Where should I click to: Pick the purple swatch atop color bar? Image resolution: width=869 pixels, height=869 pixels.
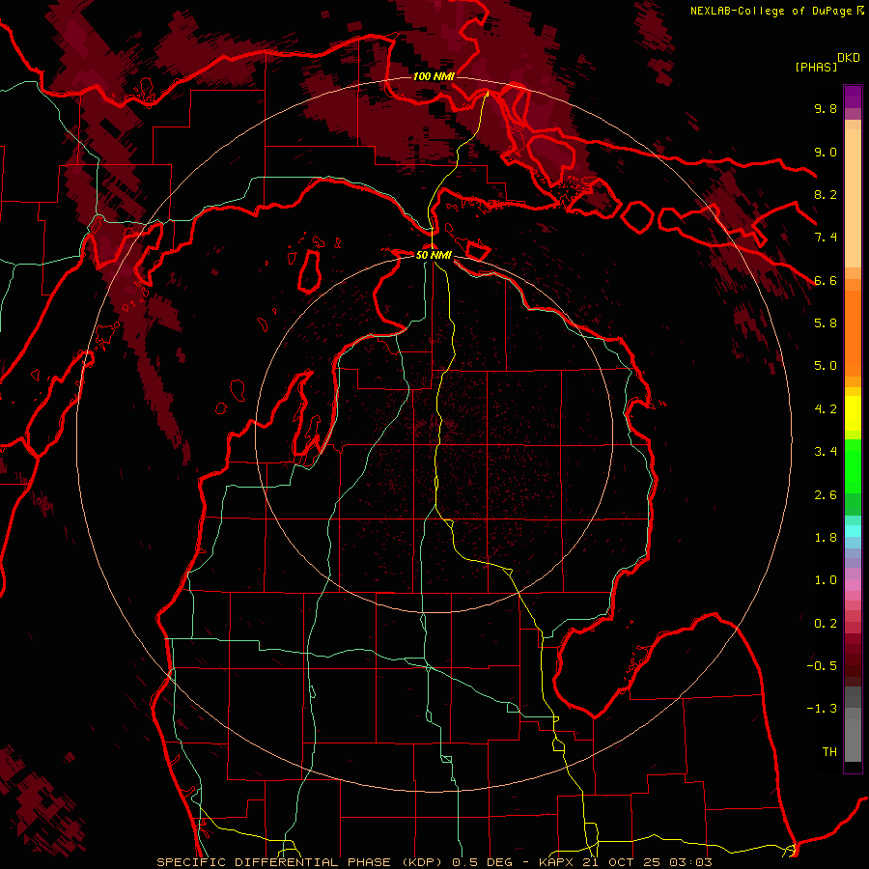click(x=853, y=97)
